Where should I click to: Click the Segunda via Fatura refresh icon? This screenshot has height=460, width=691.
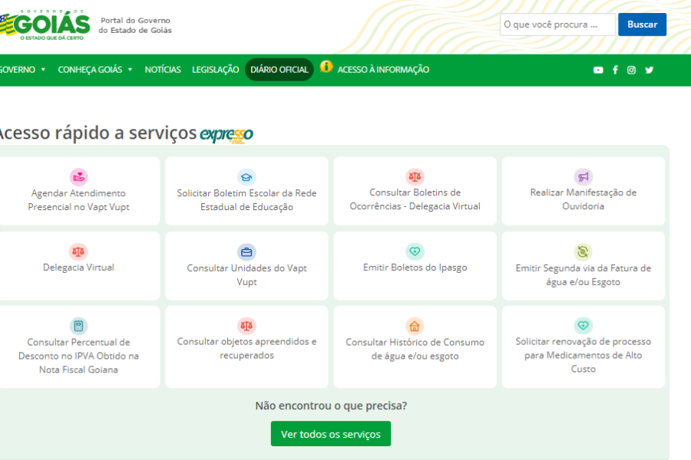coord(583,252)
